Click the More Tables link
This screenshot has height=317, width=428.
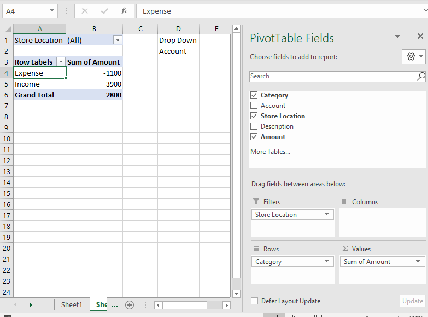pos(270,152)
